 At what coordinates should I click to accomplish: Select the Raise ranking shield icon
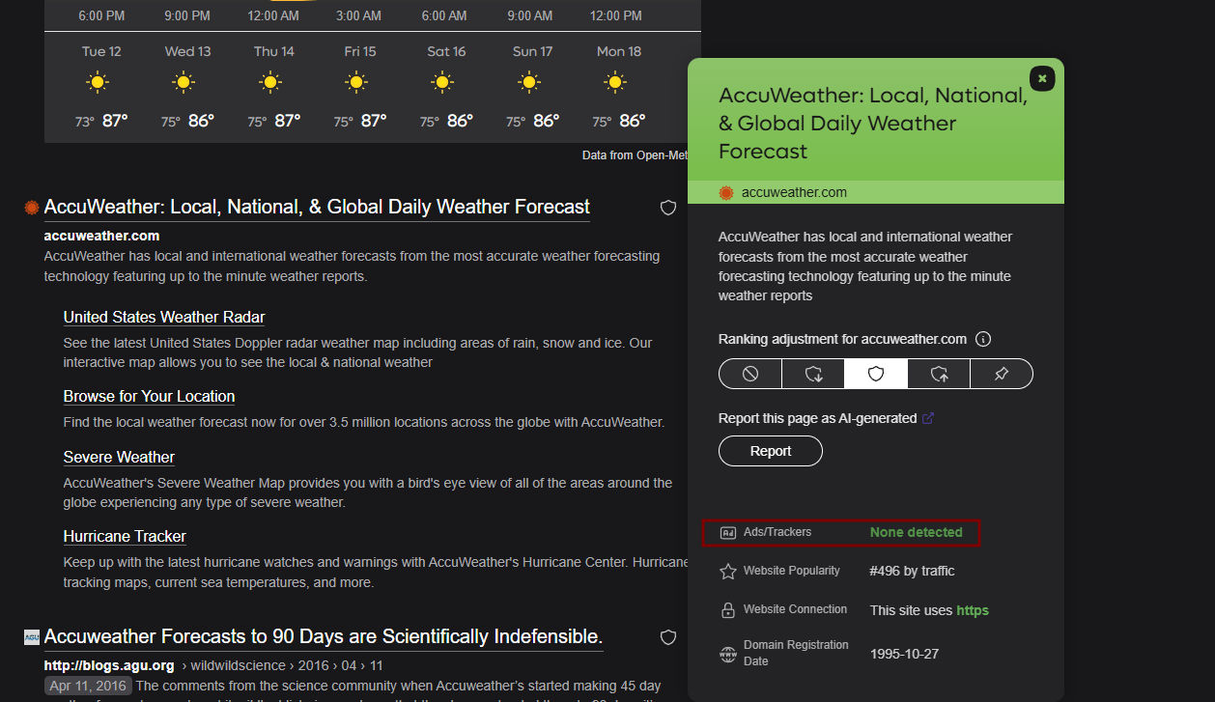click(x=939, y=374)
